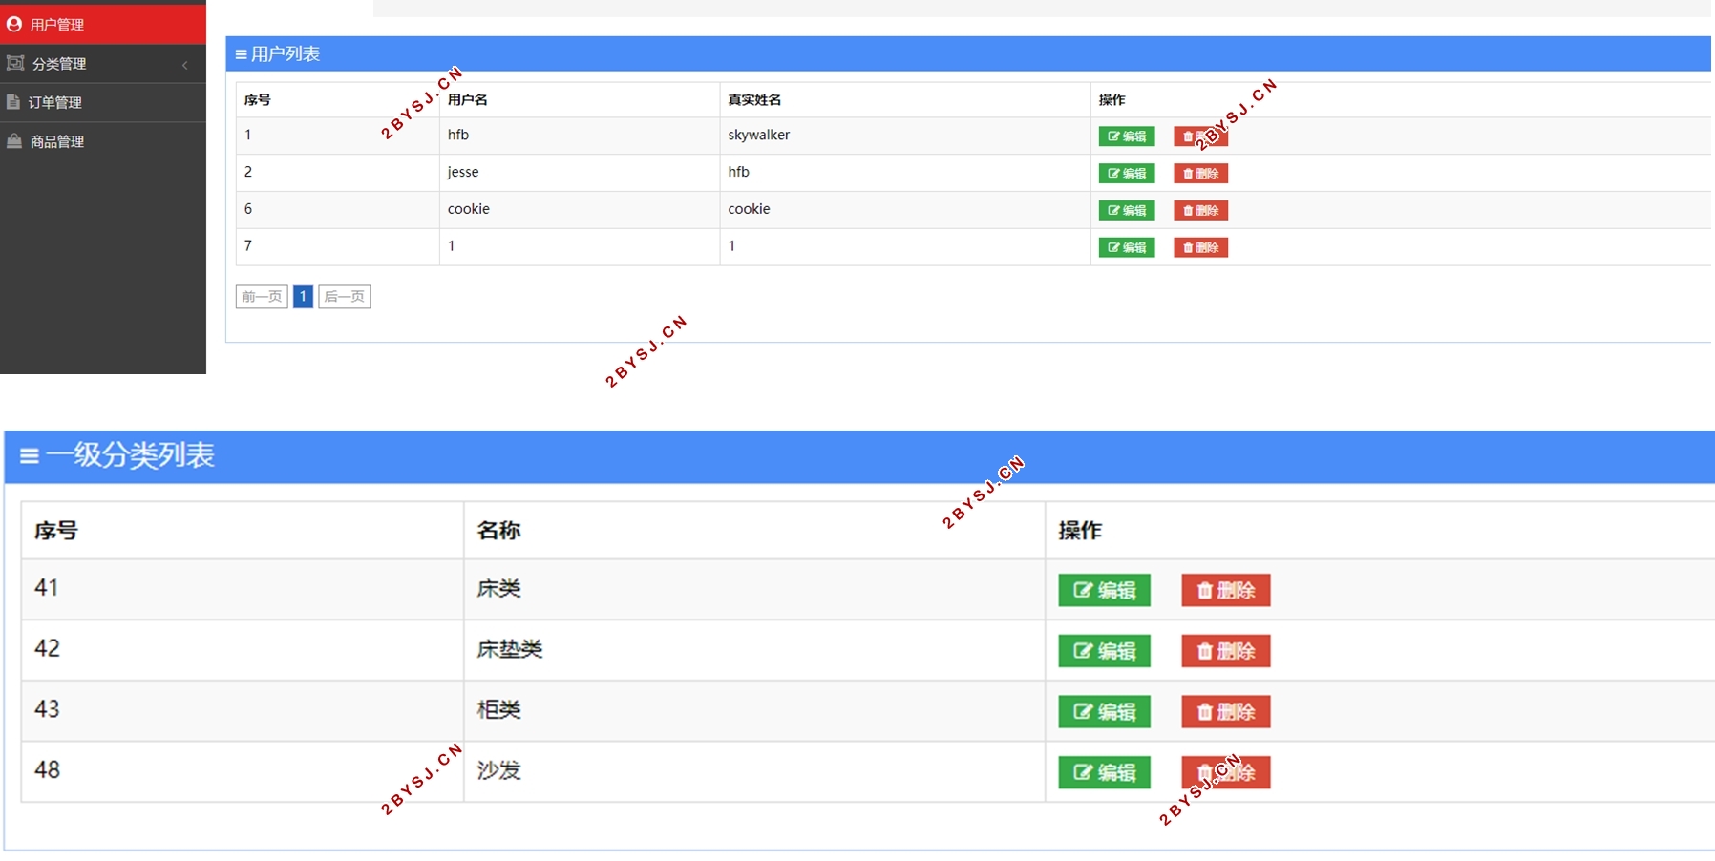1715x861 pixels.
Task: Open the 订单管理 menu item
Action: pos(54,102)
